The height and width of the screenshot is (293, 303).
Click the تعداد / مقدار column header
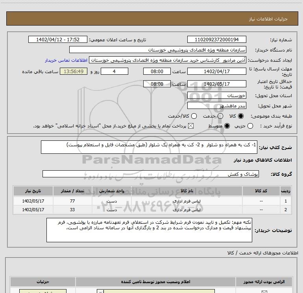point(72,191)
